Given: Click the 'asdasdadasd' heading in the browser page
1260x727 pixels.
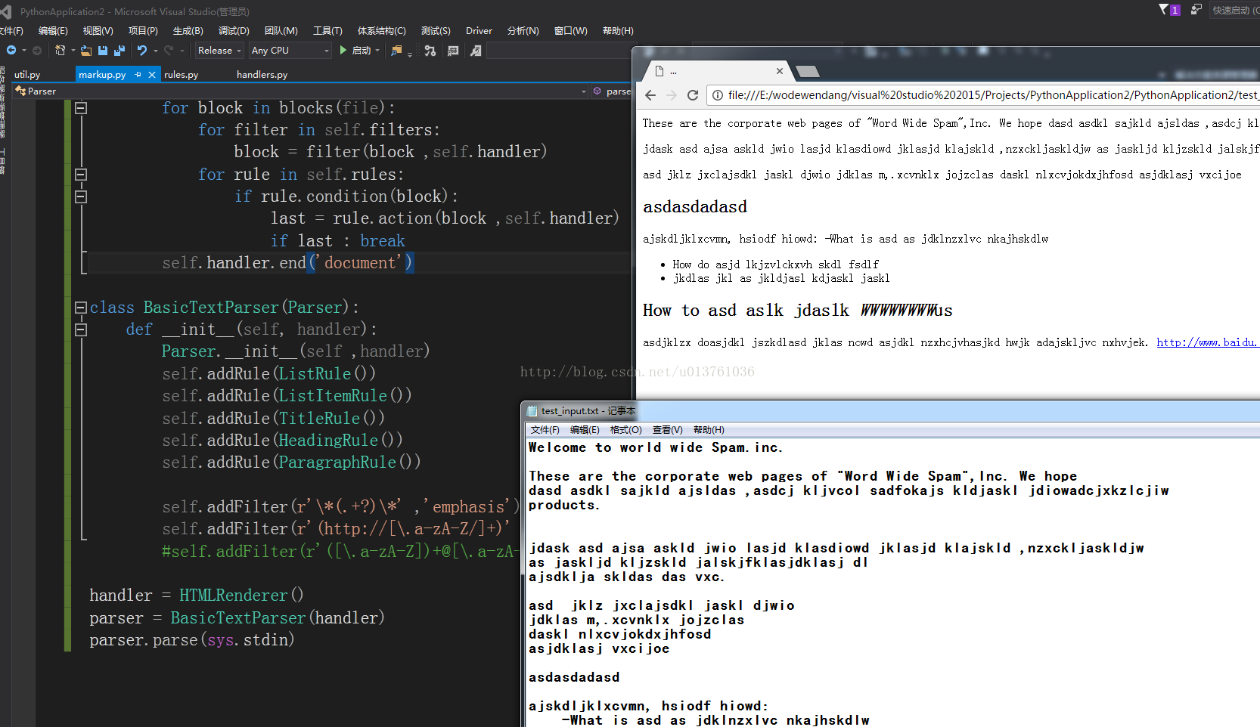Looking at the screenshot, I should pyautogui.click(x=694, y=207).
